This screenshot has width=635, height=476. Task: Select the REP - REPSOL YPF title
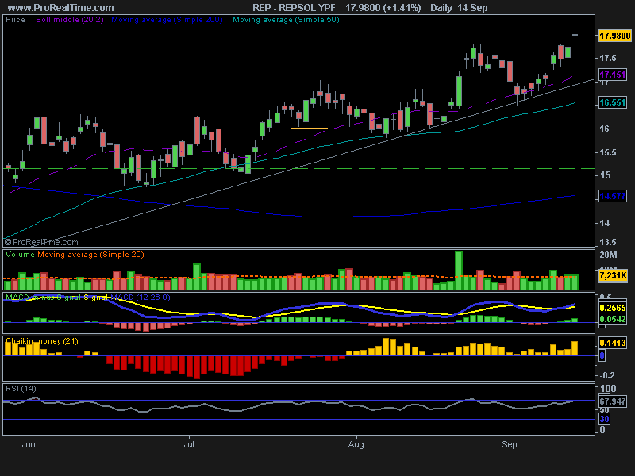pos(294,8)
